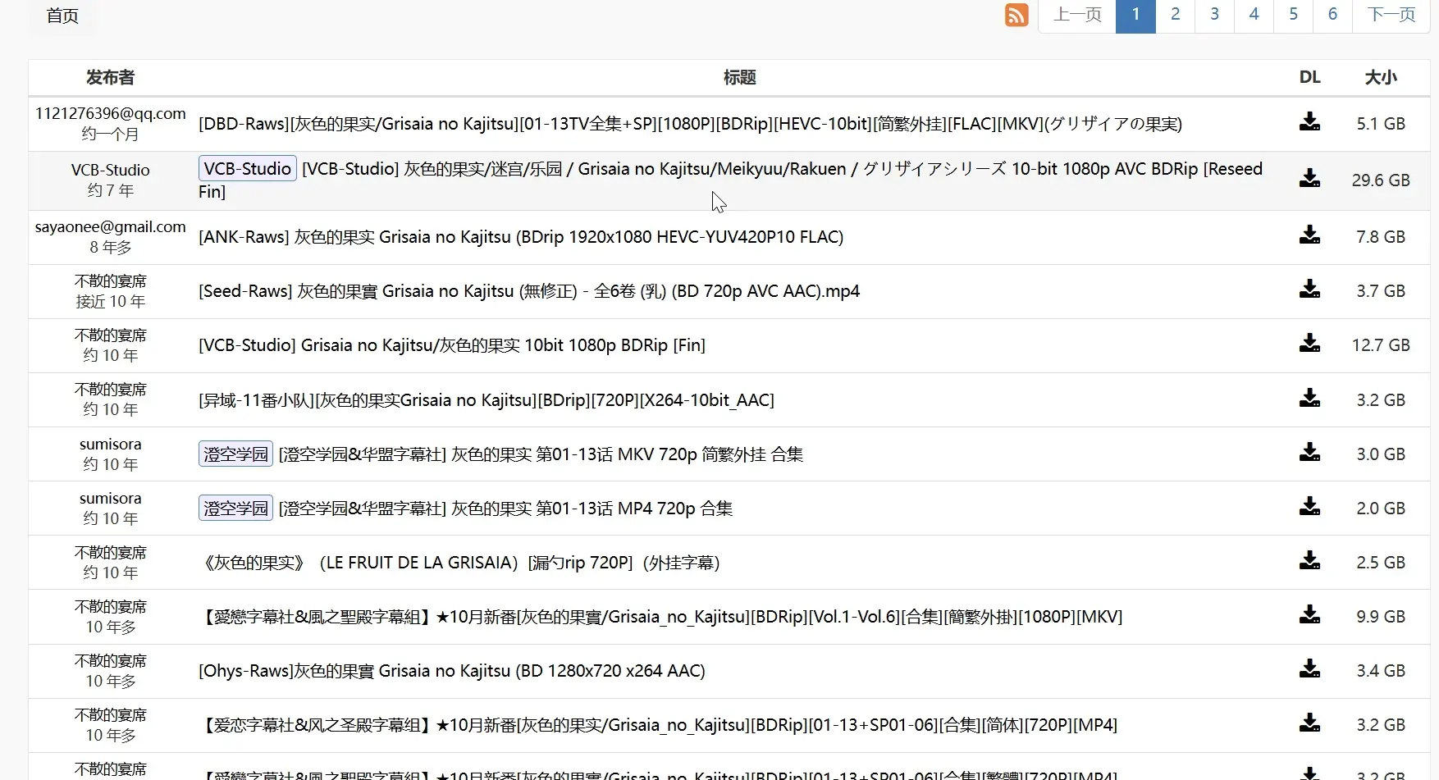This screenshot has height=780, width=1439.
Task: Go to page 2
Action: [x=1175, y=15]
